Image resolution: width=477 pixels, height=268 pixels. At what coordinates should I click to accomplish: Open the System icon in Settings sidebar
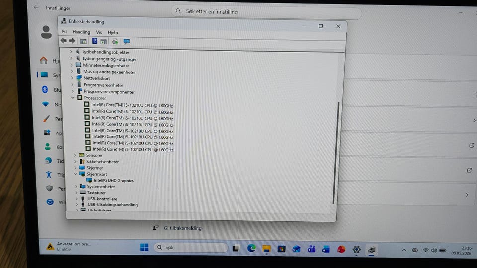tap(44, 75)
